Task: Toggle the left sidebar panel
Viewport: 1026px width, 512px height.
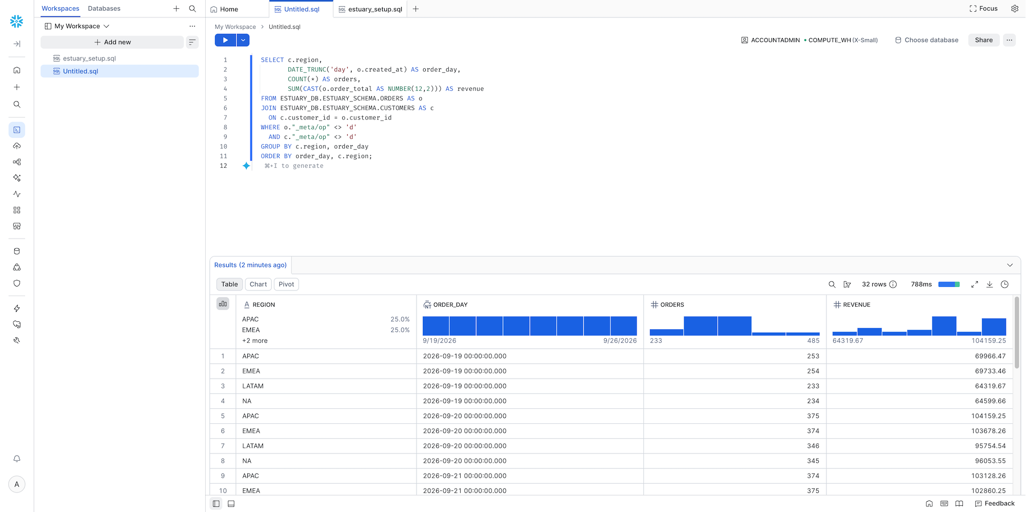Action: pos(216,504)
